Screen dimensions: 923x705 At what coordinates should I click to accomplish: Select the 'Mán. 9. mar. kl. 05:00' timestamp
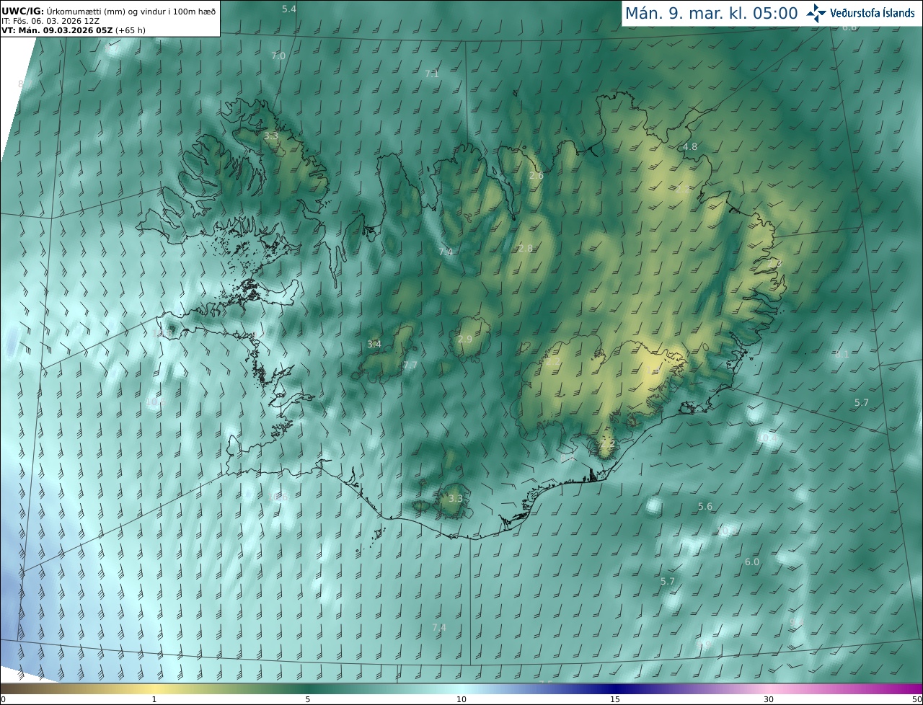(711, 13)
